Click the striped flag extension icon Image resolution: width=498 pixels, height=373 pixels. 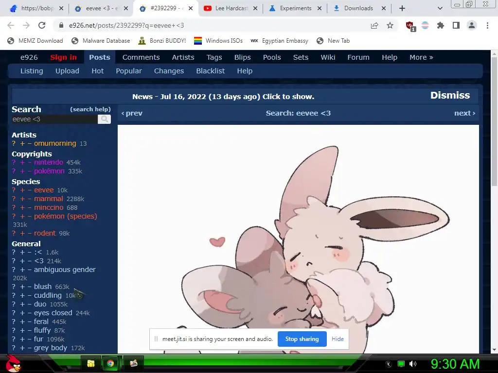[x=425, y=25]
